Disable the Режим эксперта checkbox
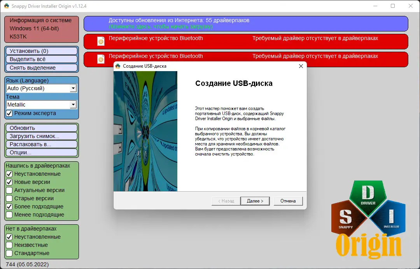This screenshot has height=269, width=420. pos(8,114)
